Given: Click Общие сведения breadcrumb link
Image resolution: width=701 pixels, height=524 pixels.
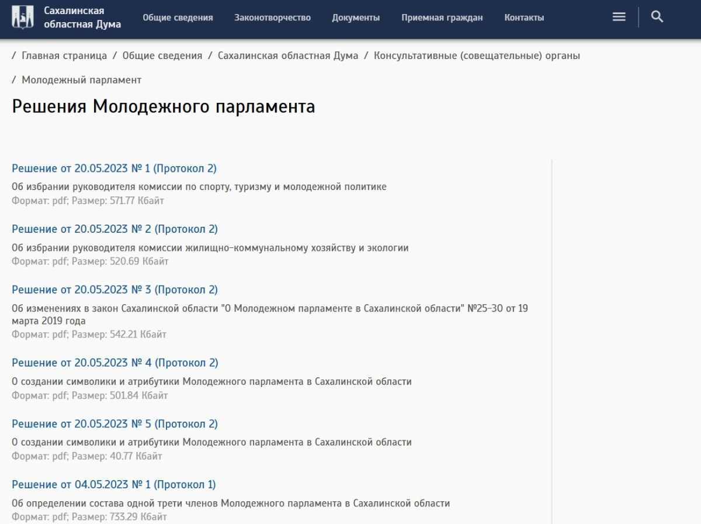Looking at the screenshot, I should (162, 56).
